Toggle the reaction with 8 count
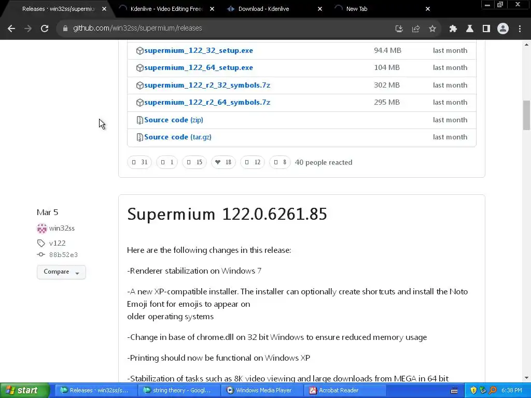This screenshot has height=398, width=531. 280,162
